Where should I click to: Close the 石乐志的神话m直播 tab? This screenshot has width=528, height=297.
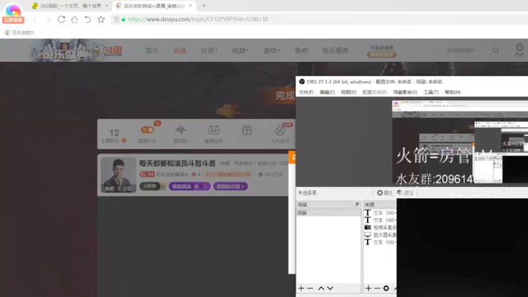coord(190,6)
